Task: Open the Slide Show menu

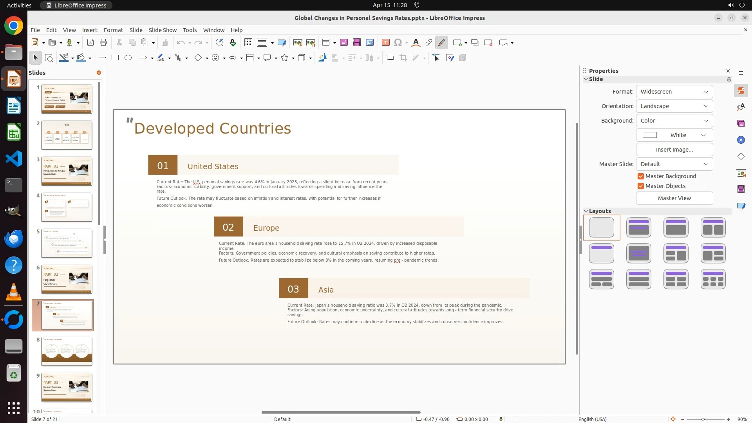Action: 163,30
